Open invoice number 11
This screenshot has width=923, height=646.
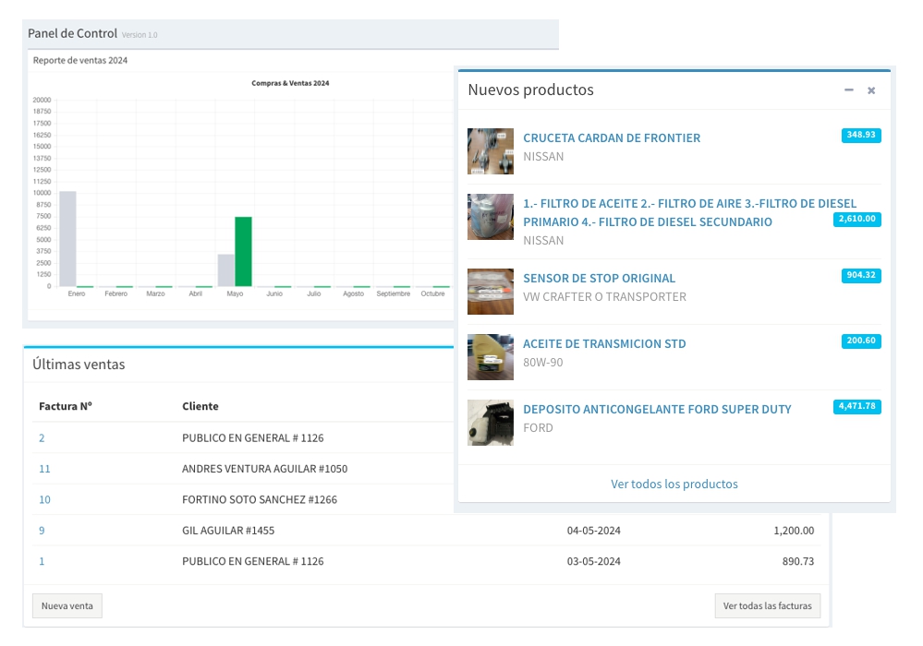(44, 469)
